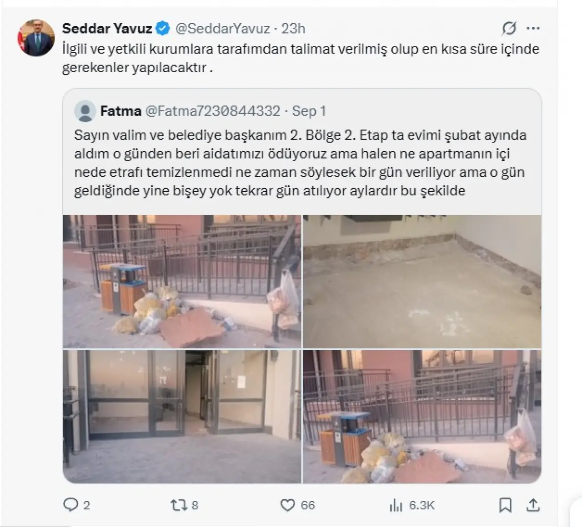Like the tweet via the heart icon
The image size is (582, 527).
tap(287, 505)
